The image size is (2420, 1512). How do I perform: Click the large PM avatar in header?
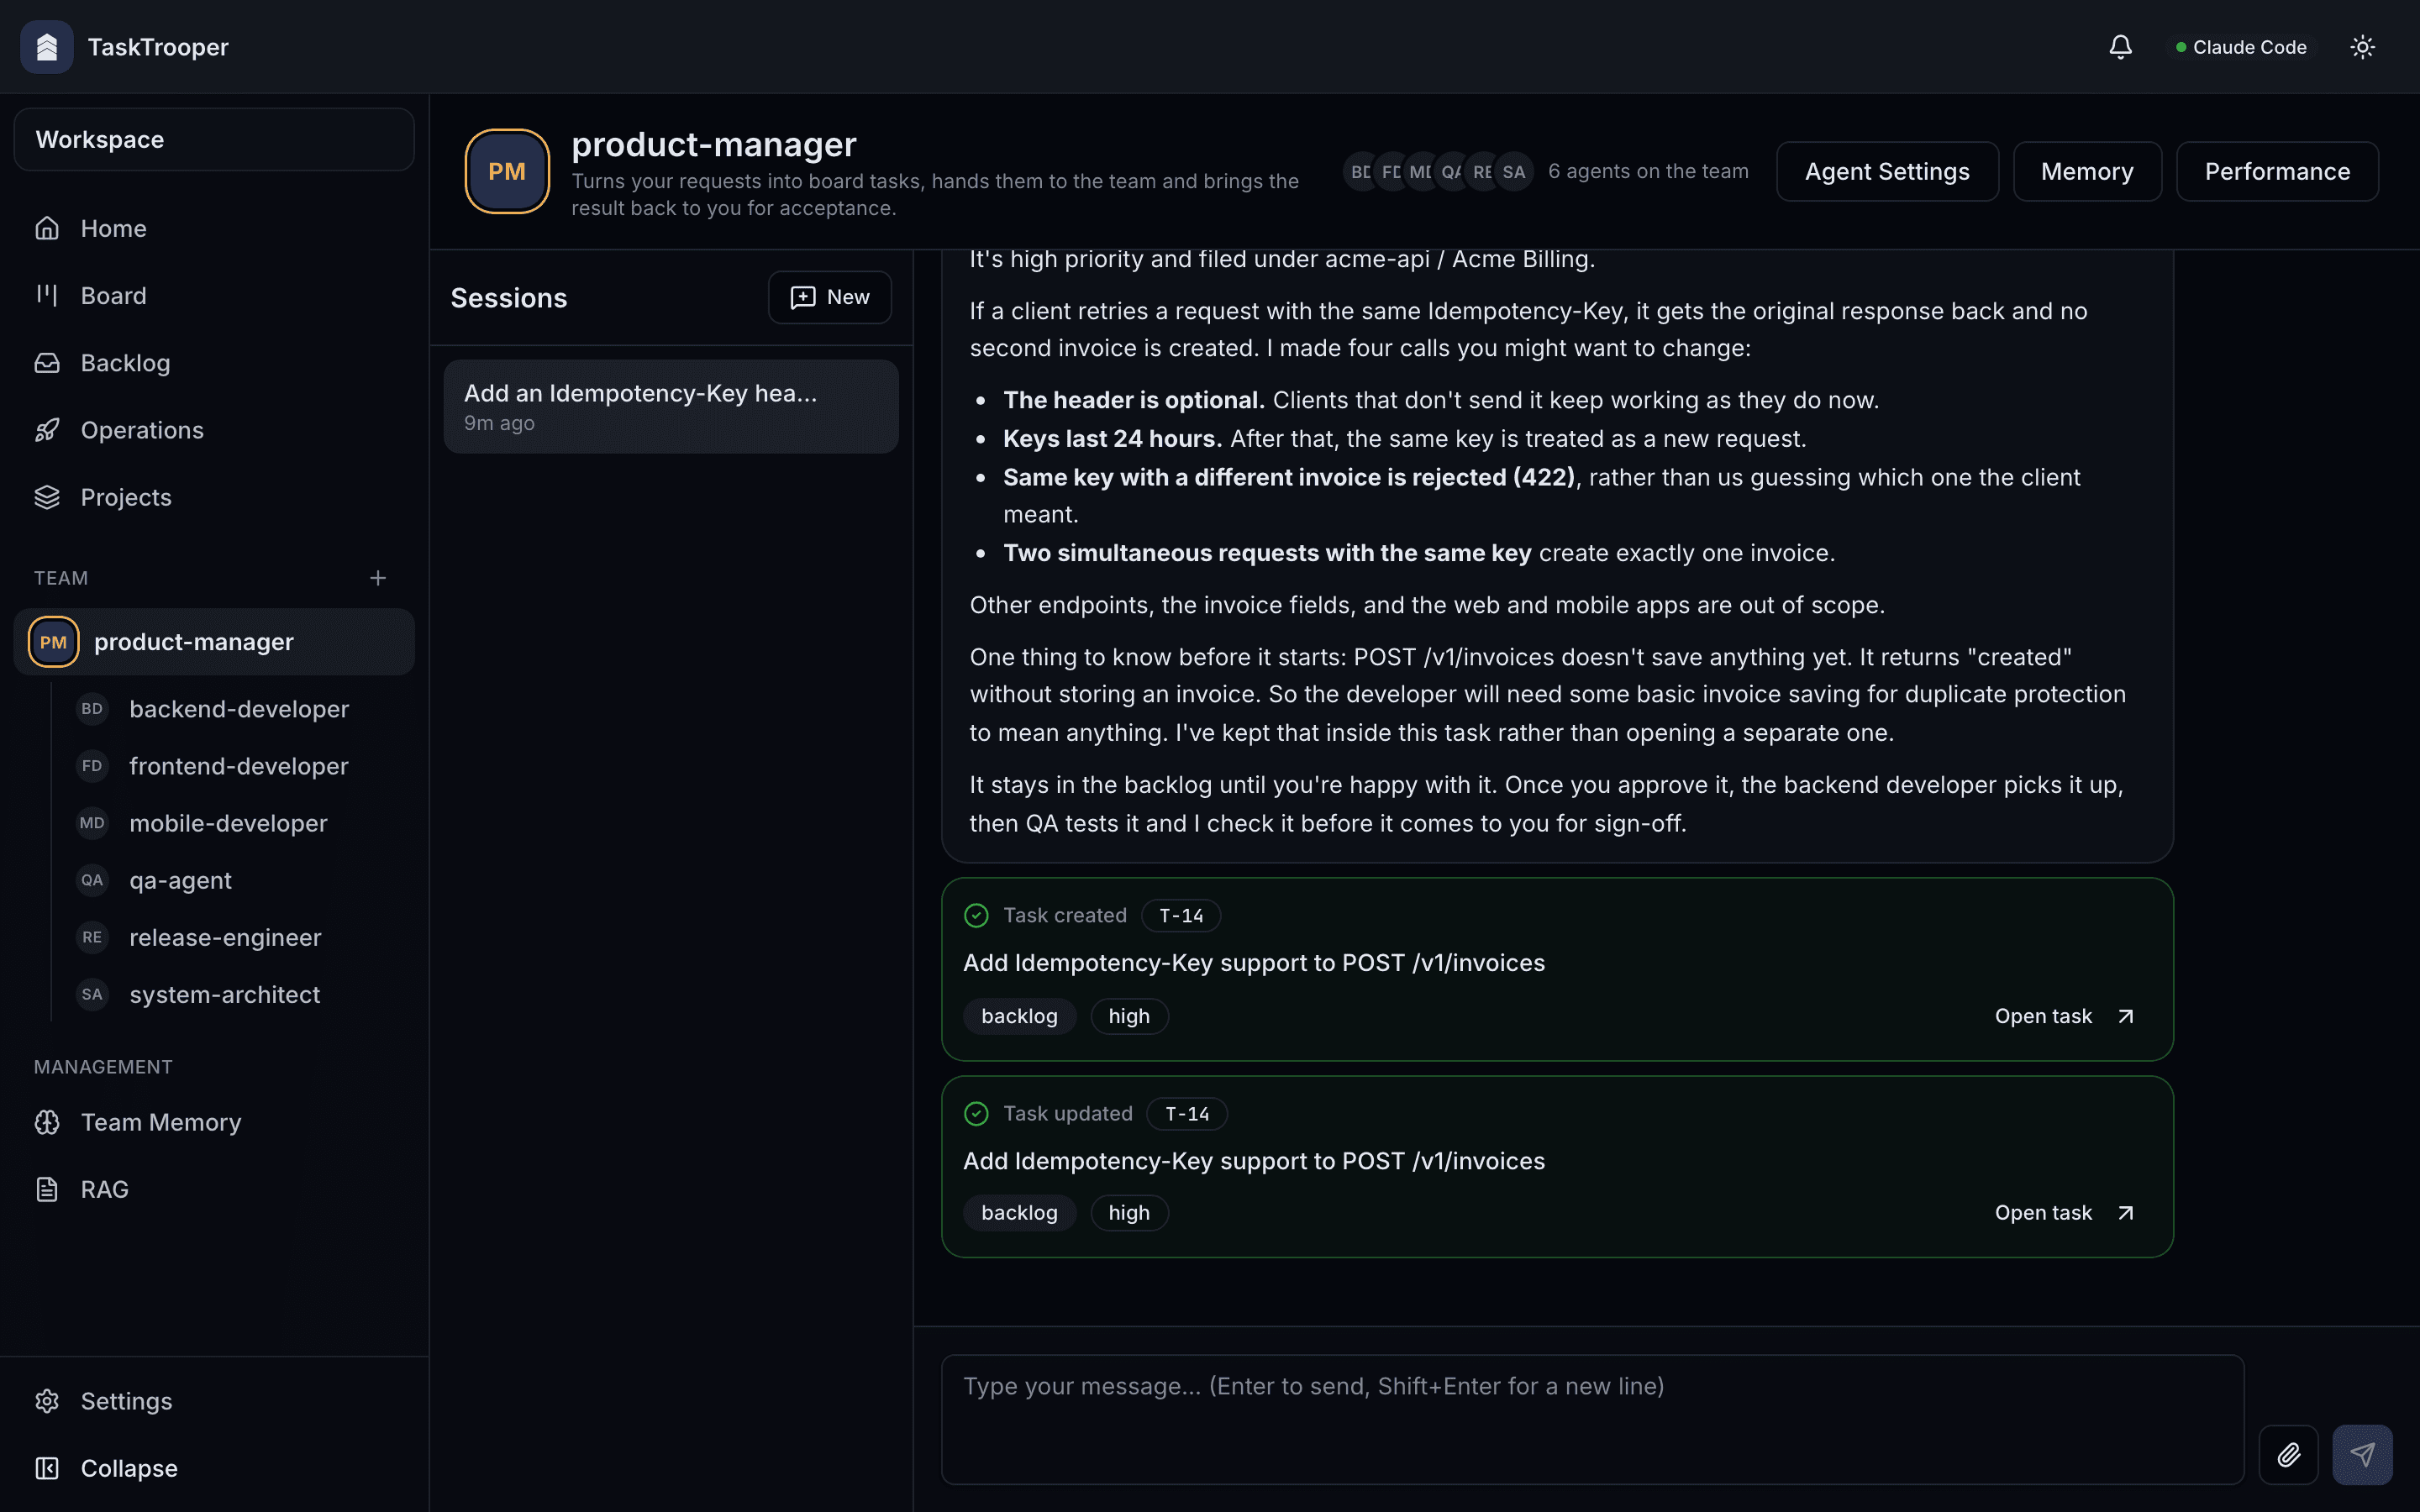(x=507, y=171)
